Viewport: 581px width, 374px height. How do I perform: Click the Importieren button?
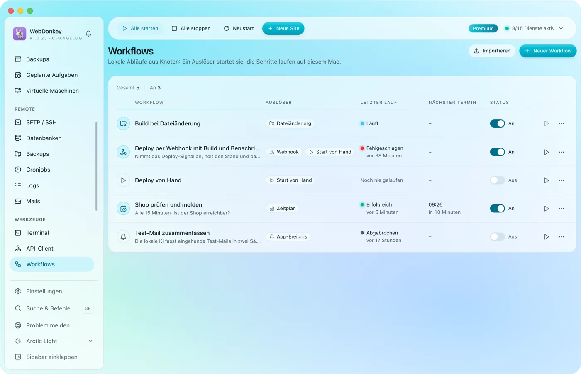coord(492,51)
